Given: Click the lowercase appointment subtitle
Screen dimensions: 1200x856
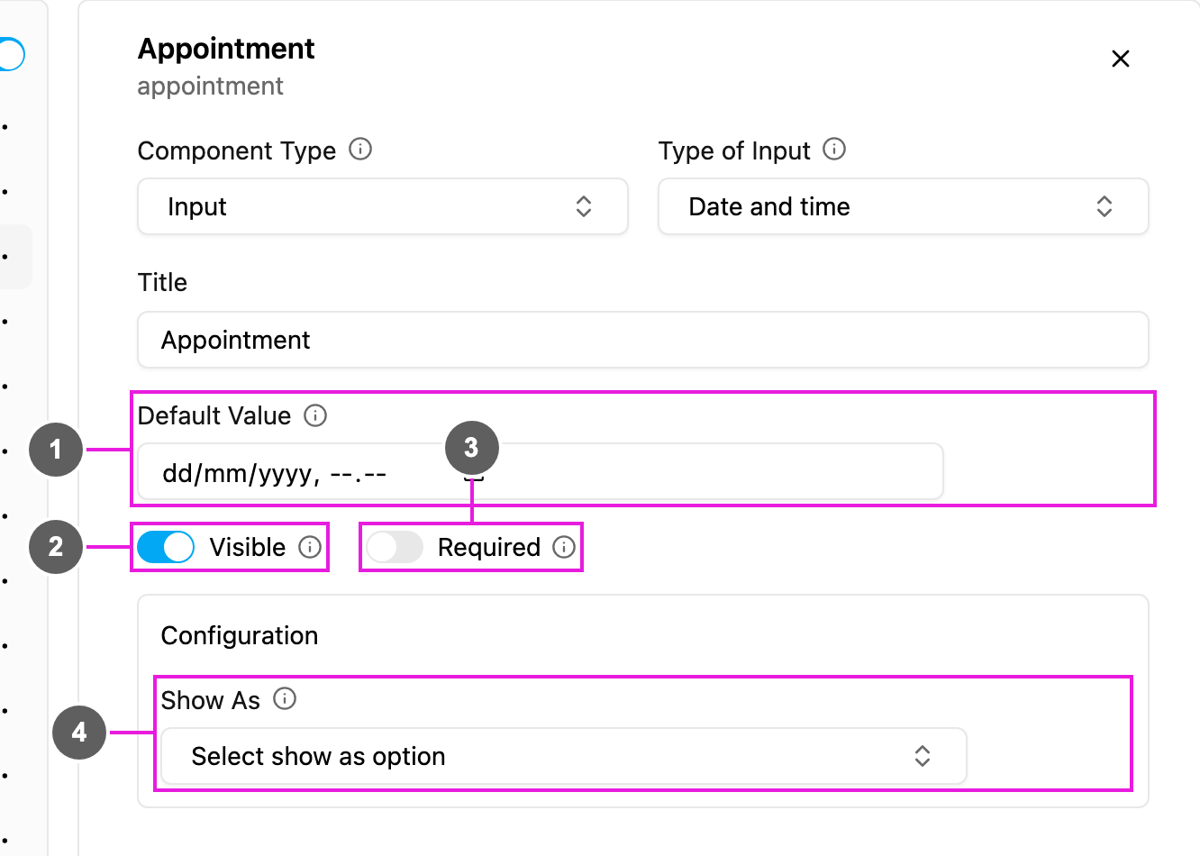Looking at the screenshot, I should click(211, 87).
